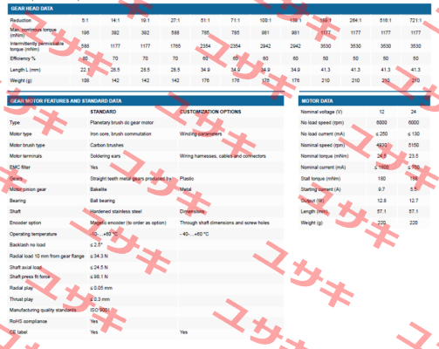Viewport: 439px width, 349px height.
Task: Click the Encoder option row label
Action: click(x=25, y=222)
